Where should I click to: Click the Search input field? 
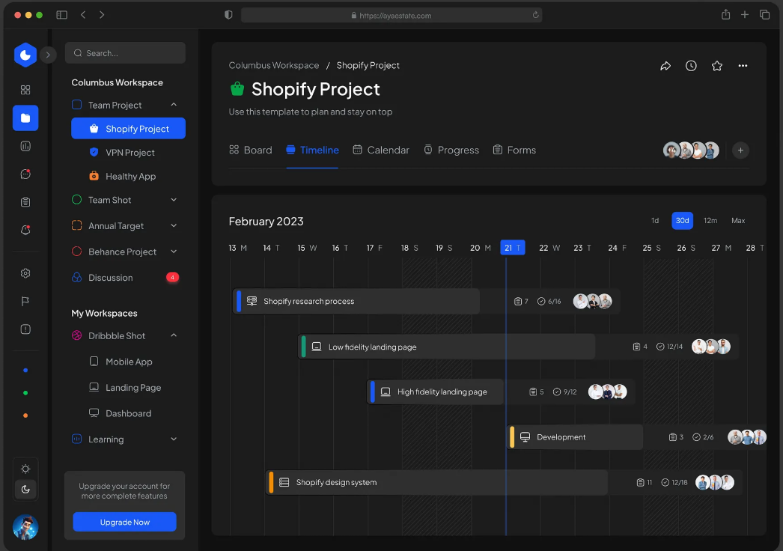tap(125, 53)
